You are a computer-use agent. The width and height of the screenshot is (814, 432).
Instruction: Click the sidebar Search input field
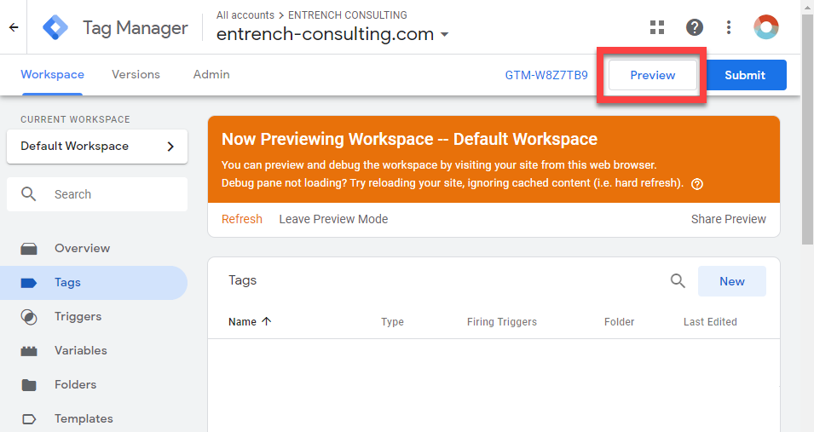[97, 194]
